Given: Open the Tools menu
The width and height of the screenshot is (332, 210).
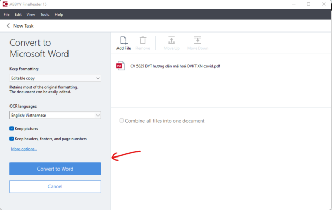Looking at the screenshot, I should tap(45, 14).
